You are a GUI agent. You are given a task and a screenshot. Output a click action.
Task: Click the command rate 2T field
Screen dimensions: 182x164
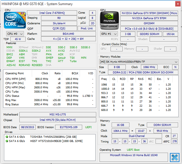(174, 136)
